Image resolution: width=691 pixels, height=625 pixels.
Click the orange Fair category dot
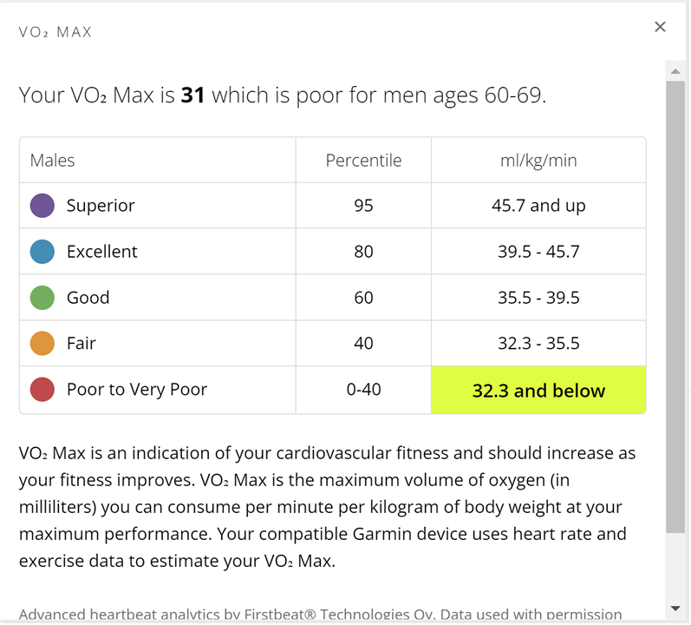pos(42,343)
